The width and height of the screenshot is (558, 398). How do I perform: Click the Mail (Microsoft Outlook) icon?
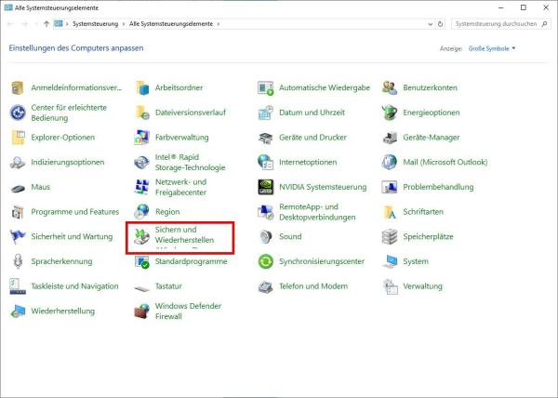pos(390,162)
